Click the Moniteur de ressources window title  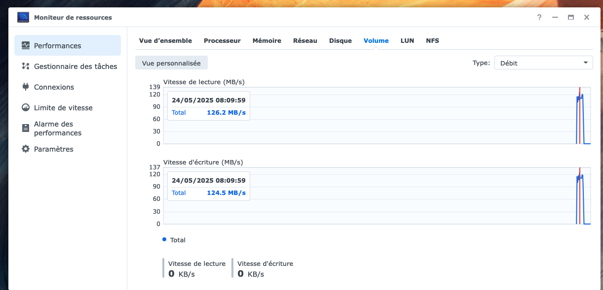[x=73, y=17]
